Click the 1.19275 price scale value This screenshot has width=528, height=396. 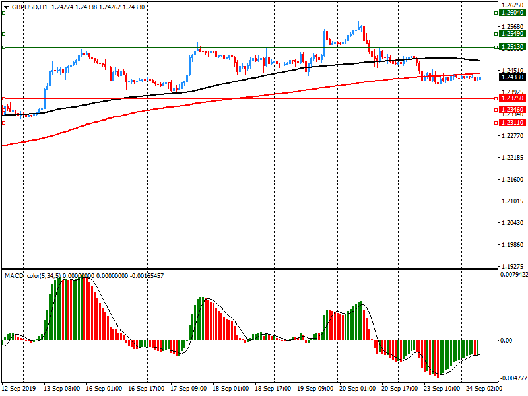513,267
